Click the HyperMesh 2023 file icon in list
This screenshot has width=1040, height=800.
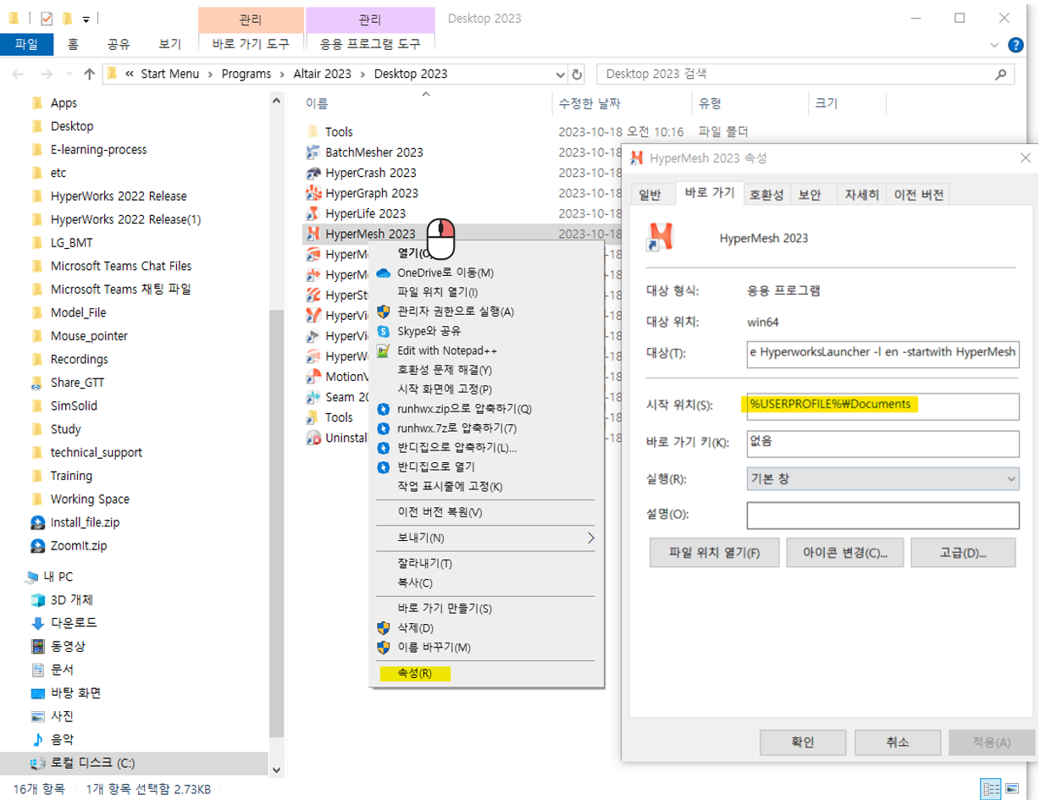coord(313,234)
